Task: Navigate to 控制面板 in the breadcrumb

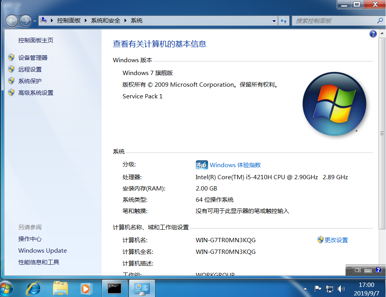Action: [69, 20]
